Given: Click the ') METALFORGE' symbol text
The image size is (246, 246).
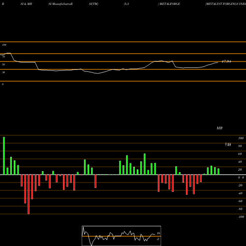Looking at the screenshot, I should tap(169, 4).
